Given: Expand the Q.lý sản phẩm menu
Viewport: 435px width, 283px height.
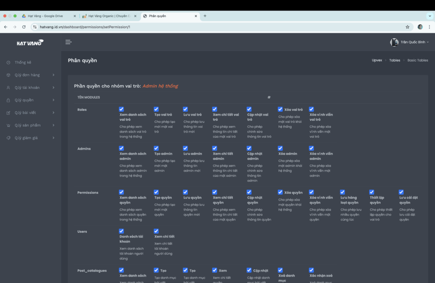Looking at the screenshot, I should coord(31,125).
